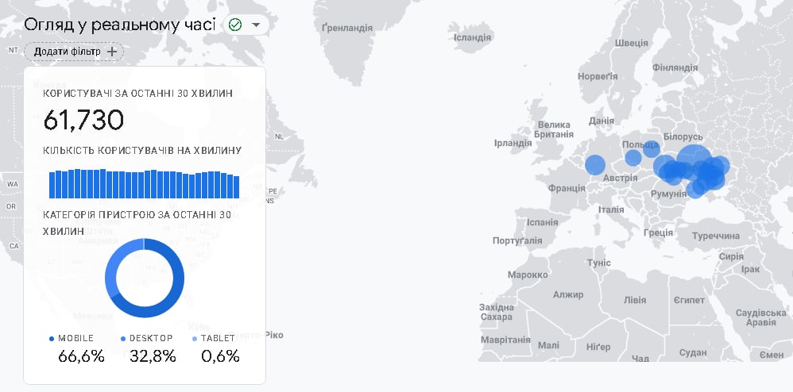
Task: Click the Гренландія label on the map
Action: (x=347, y=28)
